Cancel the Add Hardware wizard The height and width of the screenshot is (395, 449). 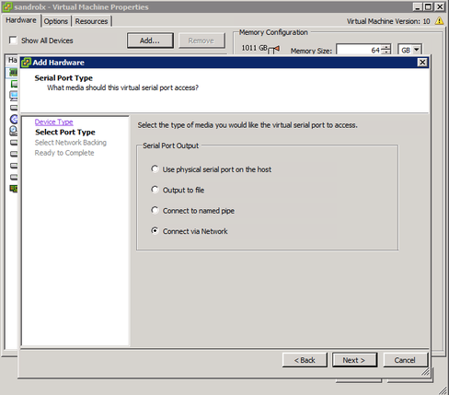405,360
